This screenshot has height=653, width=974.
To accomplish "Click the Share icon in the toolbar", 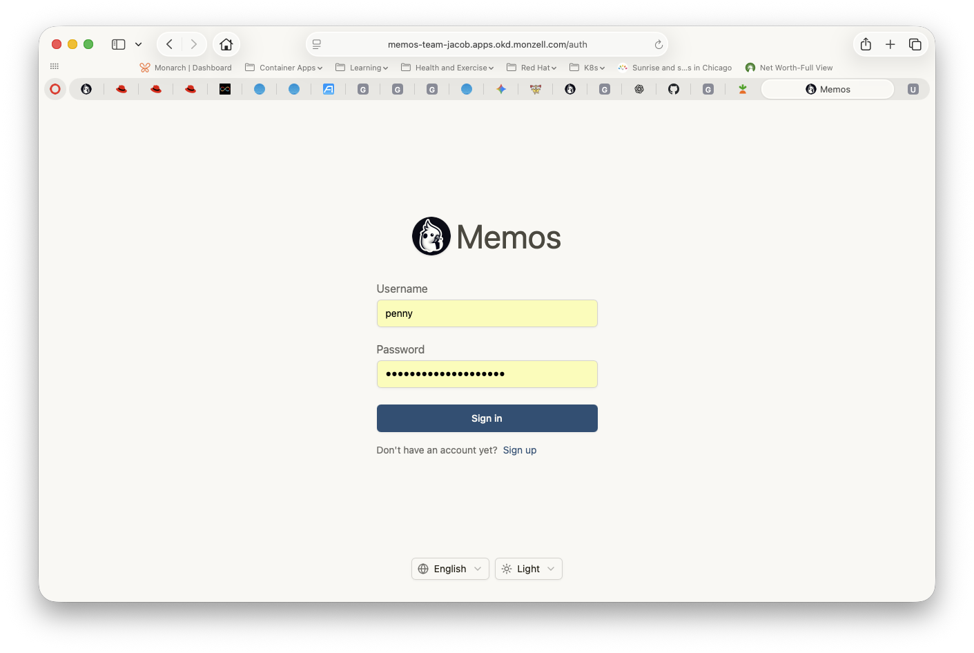I will 866,44.
